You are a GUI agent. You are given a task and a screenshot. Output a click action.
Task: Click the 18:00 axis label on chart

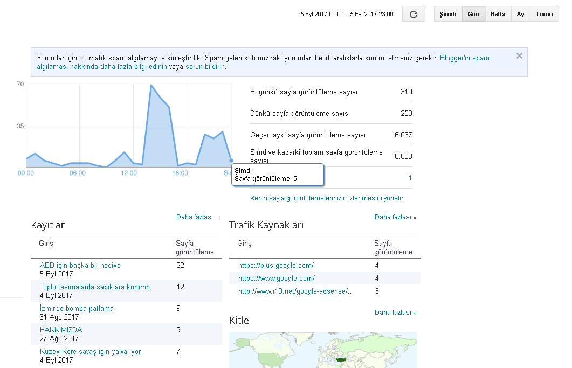pos(180,173)
